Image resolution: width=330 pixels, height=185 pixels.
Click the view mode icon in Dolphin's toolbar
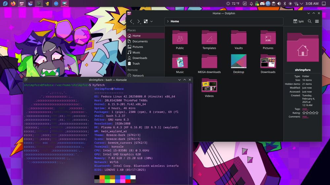pyautogui.click(x=146, y=21)
